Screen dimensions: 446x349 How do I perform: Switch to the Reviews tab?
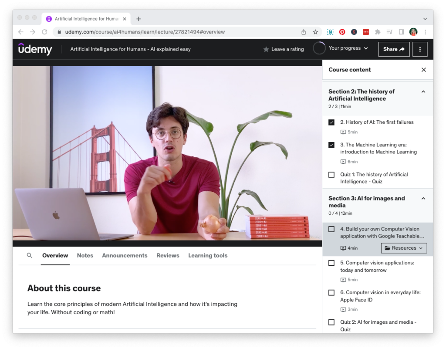168,256
